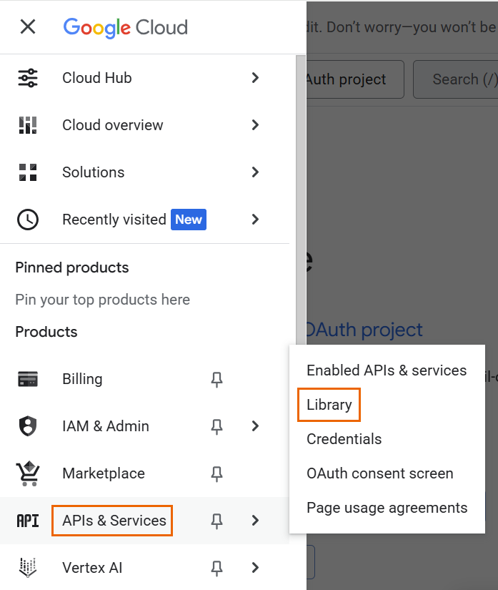498x590 pixels.
Task: Click the Google Cloud logo
Action: pos(125,27)
